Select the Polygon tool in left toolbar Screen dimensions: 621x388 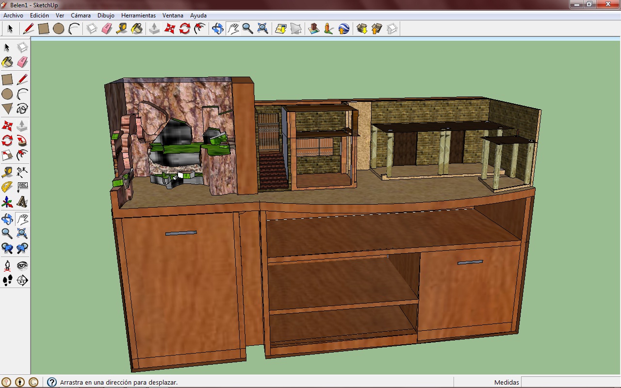click(7, 109)
